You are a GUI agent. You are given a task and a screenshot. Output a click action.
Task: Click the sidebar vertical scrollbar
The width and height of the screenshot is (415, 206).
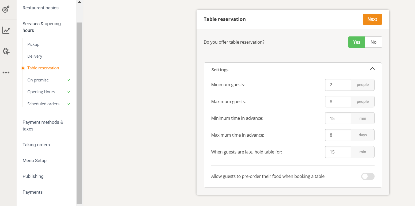coord(79,113)
